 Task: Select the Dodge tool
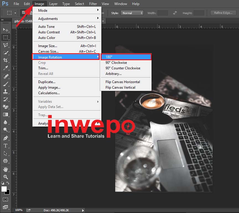tap(6, 130)
